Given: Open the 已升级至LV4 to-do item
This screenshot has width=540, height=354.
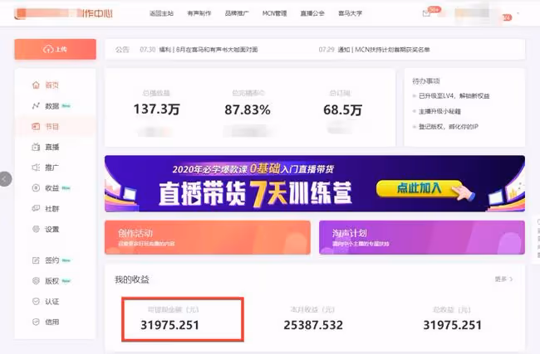Looking at the screenshot, I should (454, 96).
